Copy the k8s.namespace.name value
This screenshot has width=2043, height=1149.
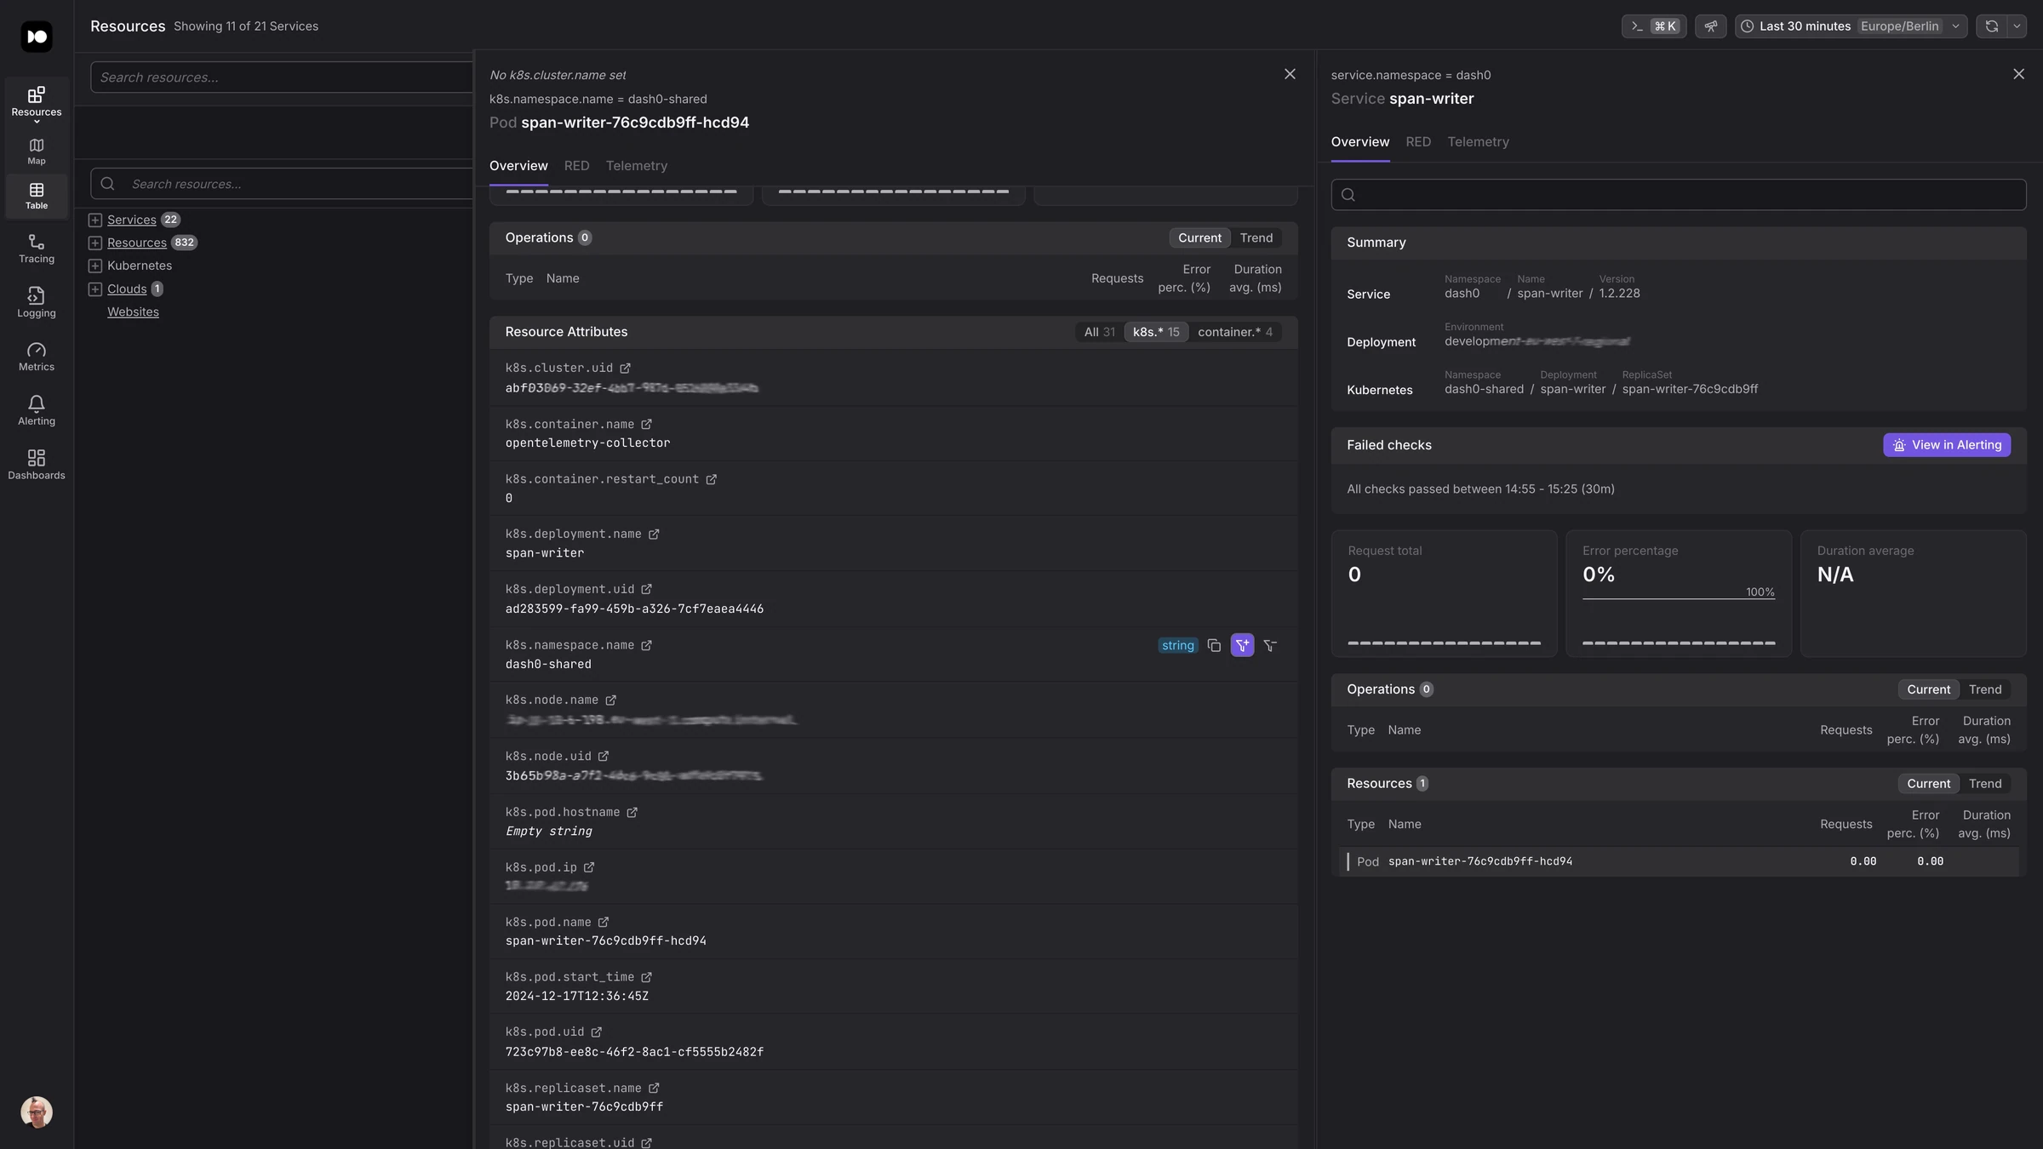click(x=1214, y=646)
